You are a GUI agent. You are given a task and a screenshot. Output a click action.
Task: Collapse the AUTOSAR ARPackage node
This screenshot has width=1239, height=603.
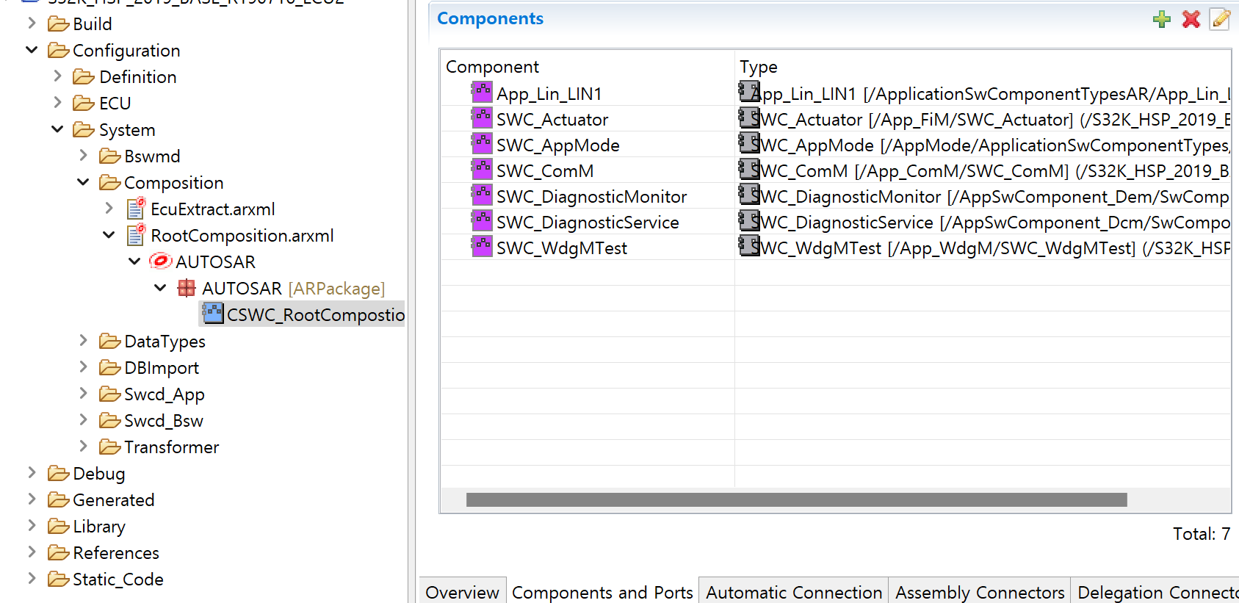tap(160, 288)
